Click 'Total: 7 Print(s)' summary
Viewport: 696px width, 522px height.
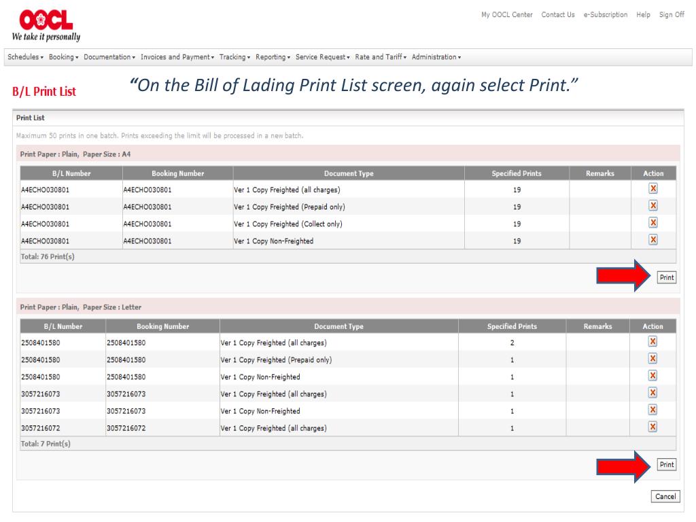pos(46,444)
